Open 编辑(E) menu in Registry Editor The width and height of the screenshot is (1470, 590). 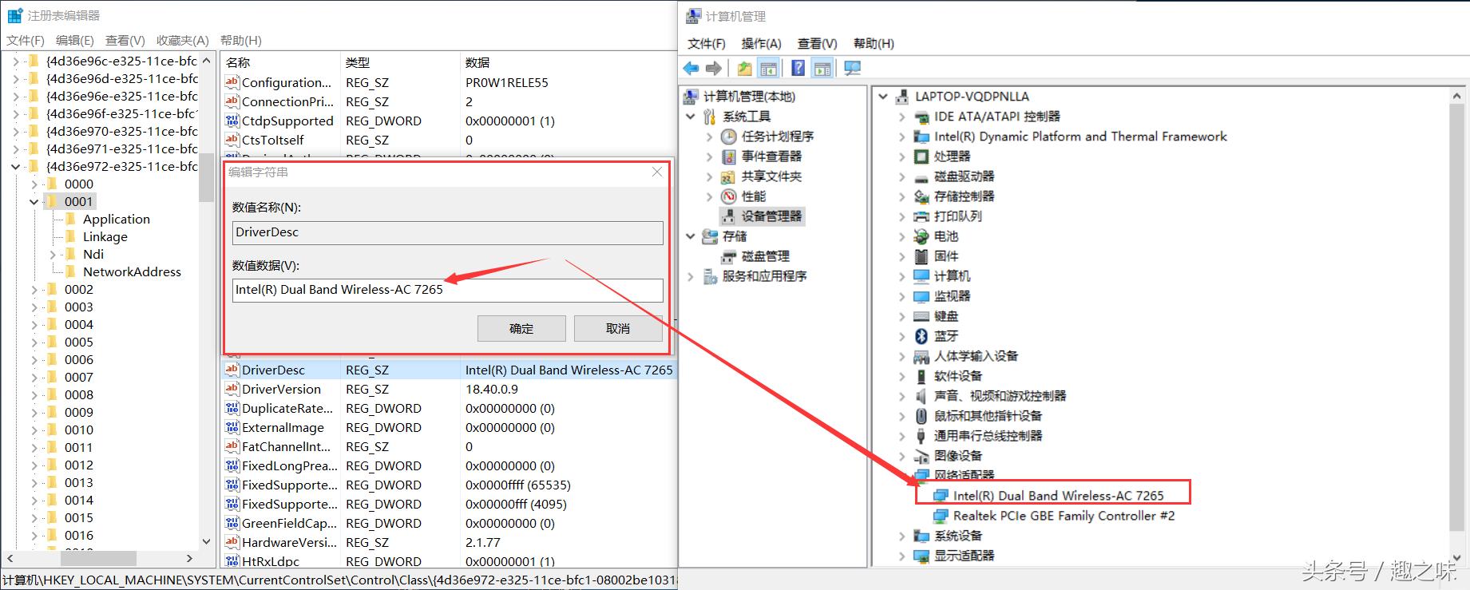pos(74,40)
